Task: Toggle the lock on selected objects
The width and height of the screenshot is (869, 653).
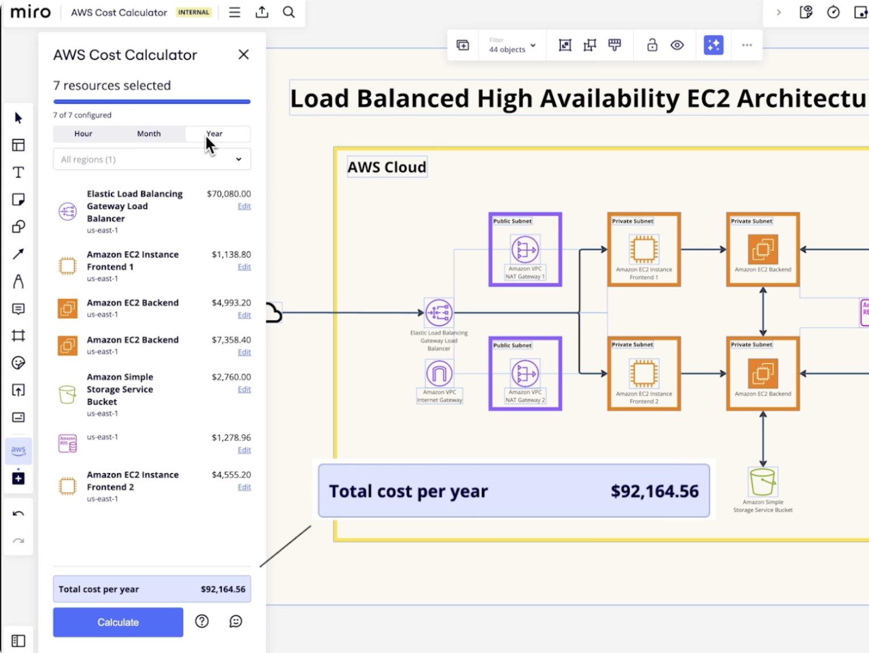Action: coord(652,45)
